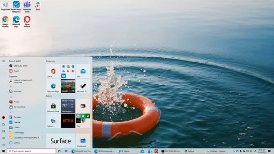Open the Opera Browser desktop shortcut
274x154 pixels.
coord(27,22)
